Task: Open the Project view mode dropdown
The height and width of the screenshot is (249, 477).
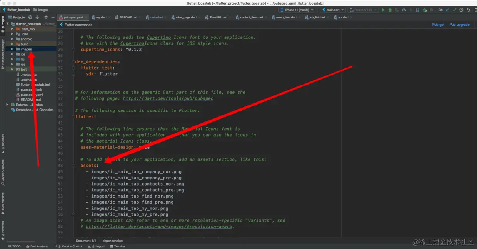Action: click(17, 17)
